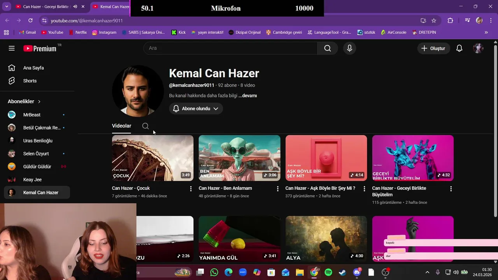Open the Chrome profile avatar

click(x=479, y=20)
